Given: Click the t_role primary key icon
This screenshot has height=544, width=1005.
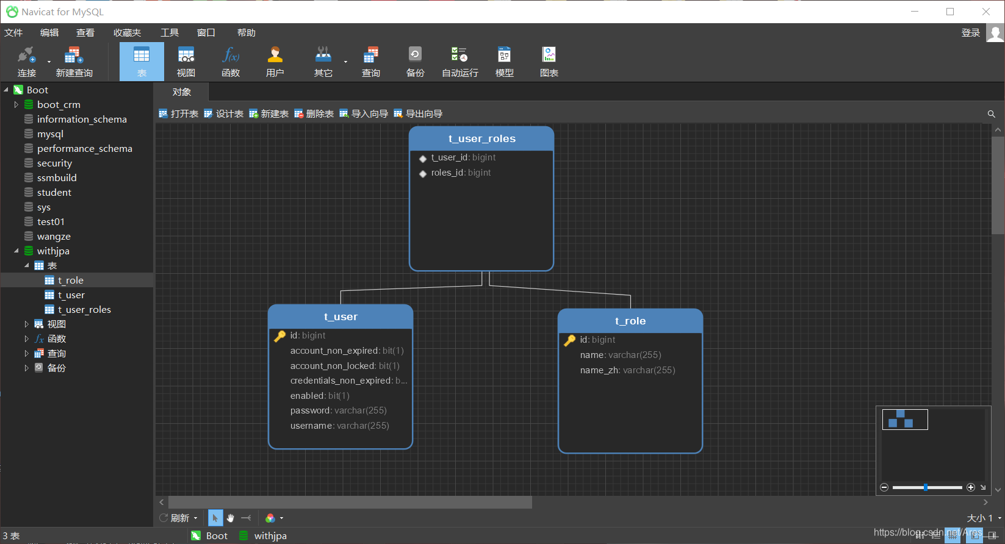Looking at the screenshot, I should click(570, 340).
